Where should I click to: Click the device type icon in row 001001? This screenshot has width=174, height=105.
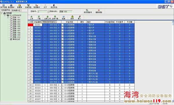tap(62, 25)
